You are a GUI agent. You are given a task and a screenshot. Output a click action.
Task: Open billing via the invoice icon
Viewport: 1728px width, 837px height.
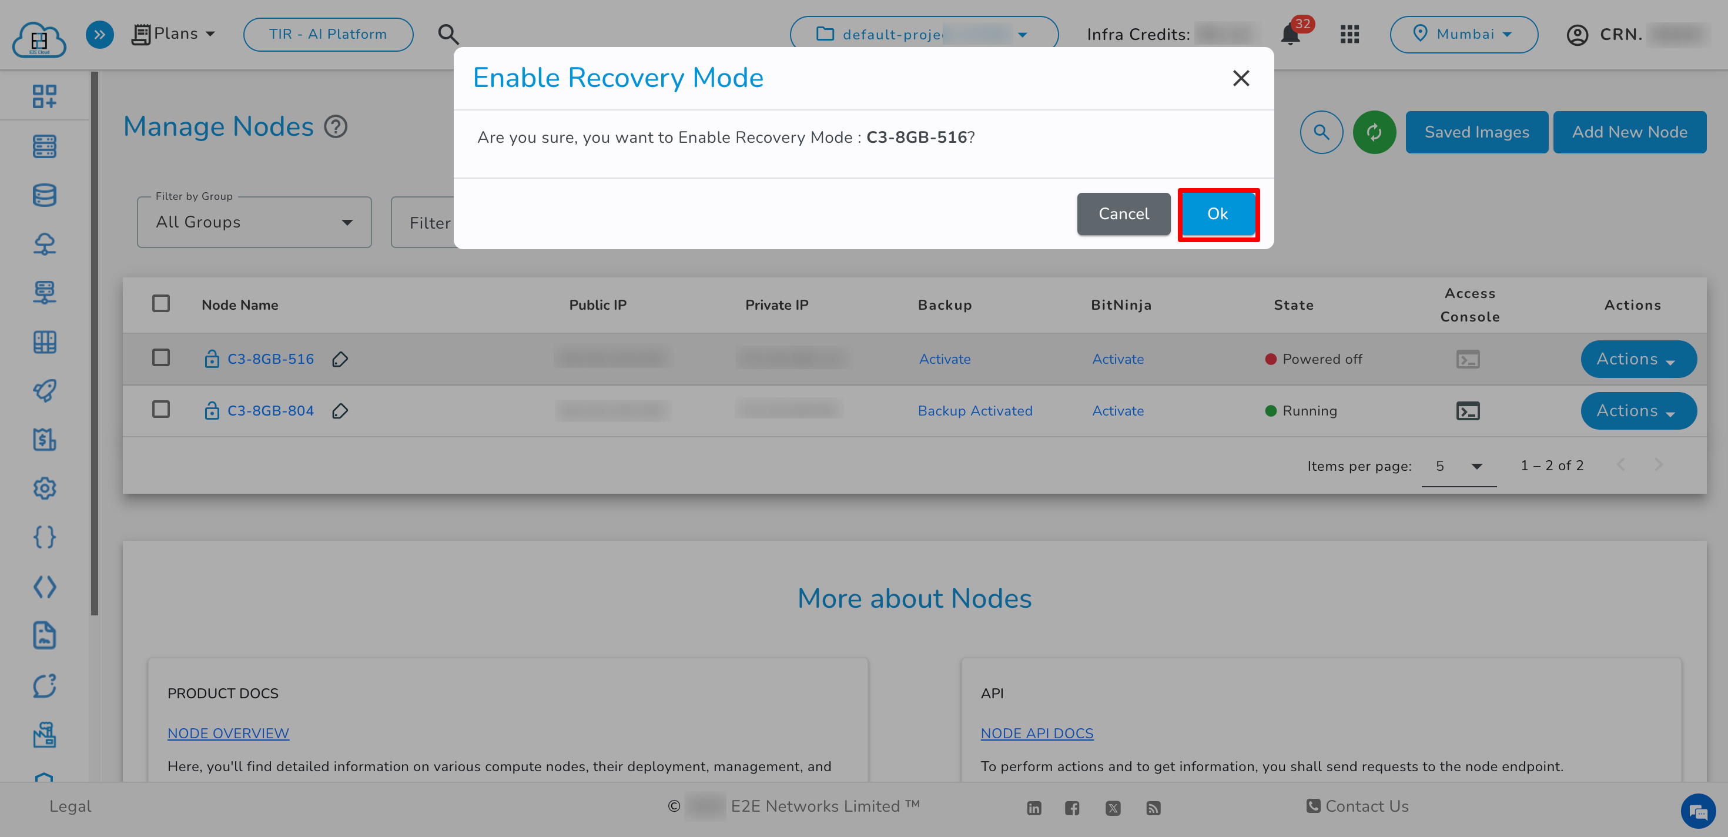pyautogui.click(x=44, y=440)
